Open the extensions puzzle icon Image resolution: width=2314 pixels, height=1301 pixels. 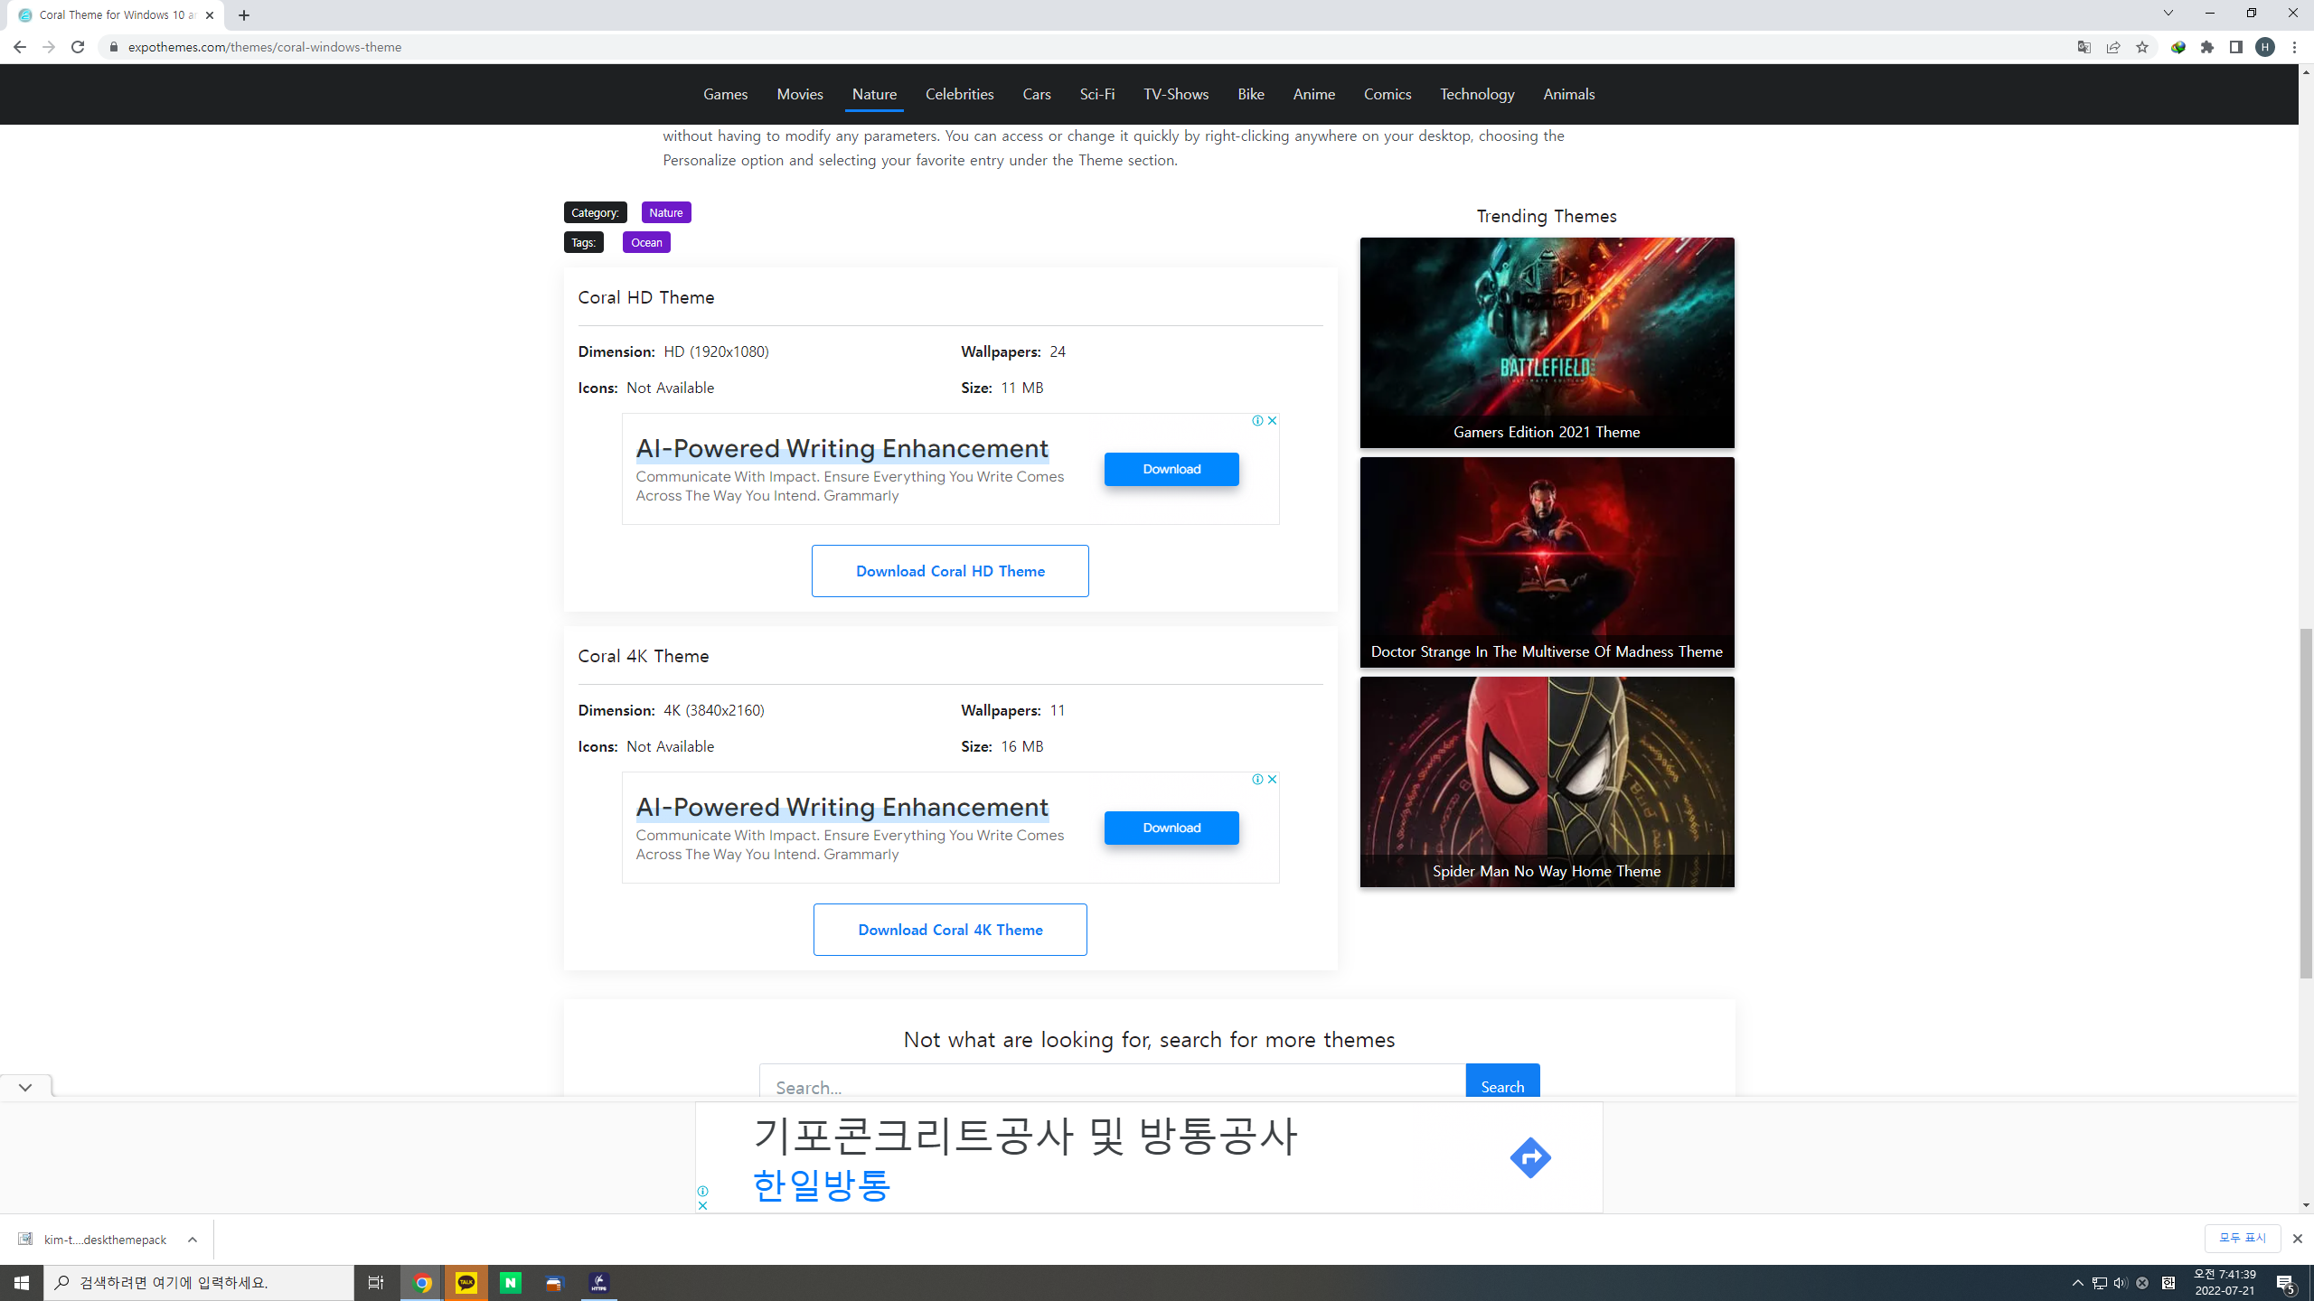[2207, 47]
